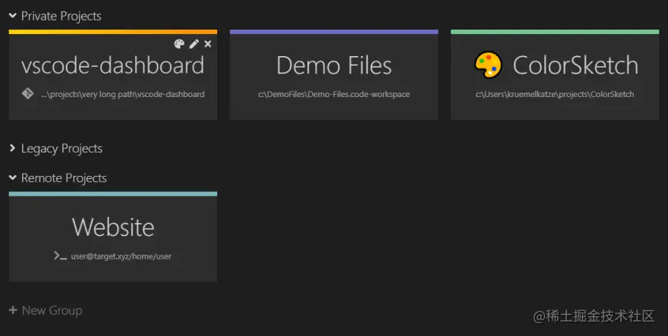The height and width of the screenshot is (336, 668).
Task: Collapse the Remote Projects group chevron
Action: pyautogui.click(x=13, y=177)
